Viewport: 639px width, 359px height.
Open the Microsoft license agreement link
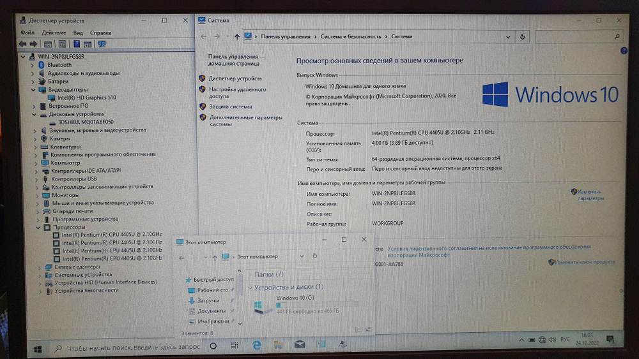pos(489,251)
